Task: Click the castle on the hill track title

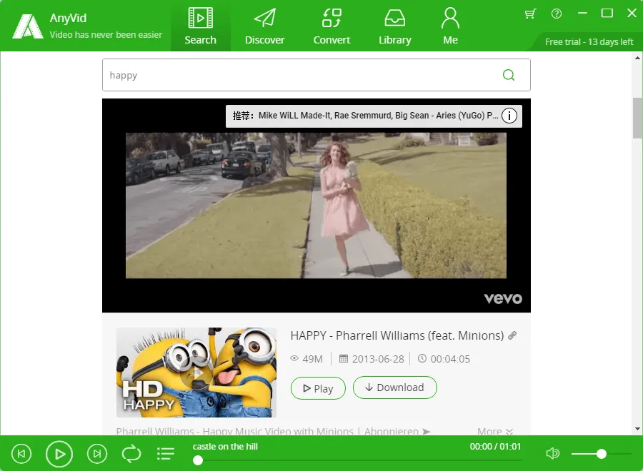Action: click(225, 447)
